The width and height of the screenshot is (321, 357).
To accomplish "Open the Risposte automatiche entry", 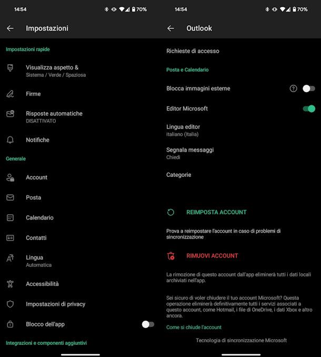I will (54, 116).
